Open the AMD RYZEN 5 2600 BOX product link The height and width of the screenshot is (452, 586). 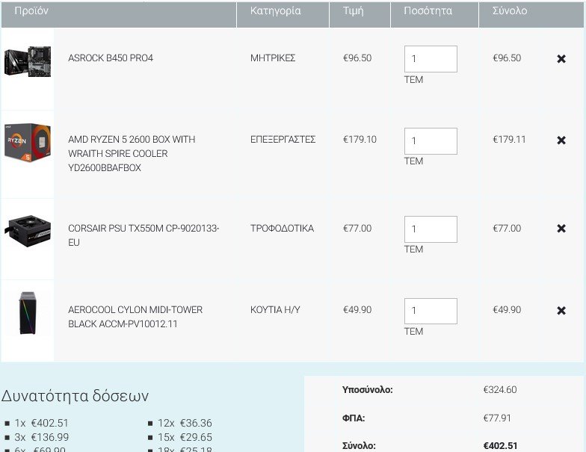tap(132, 154)
